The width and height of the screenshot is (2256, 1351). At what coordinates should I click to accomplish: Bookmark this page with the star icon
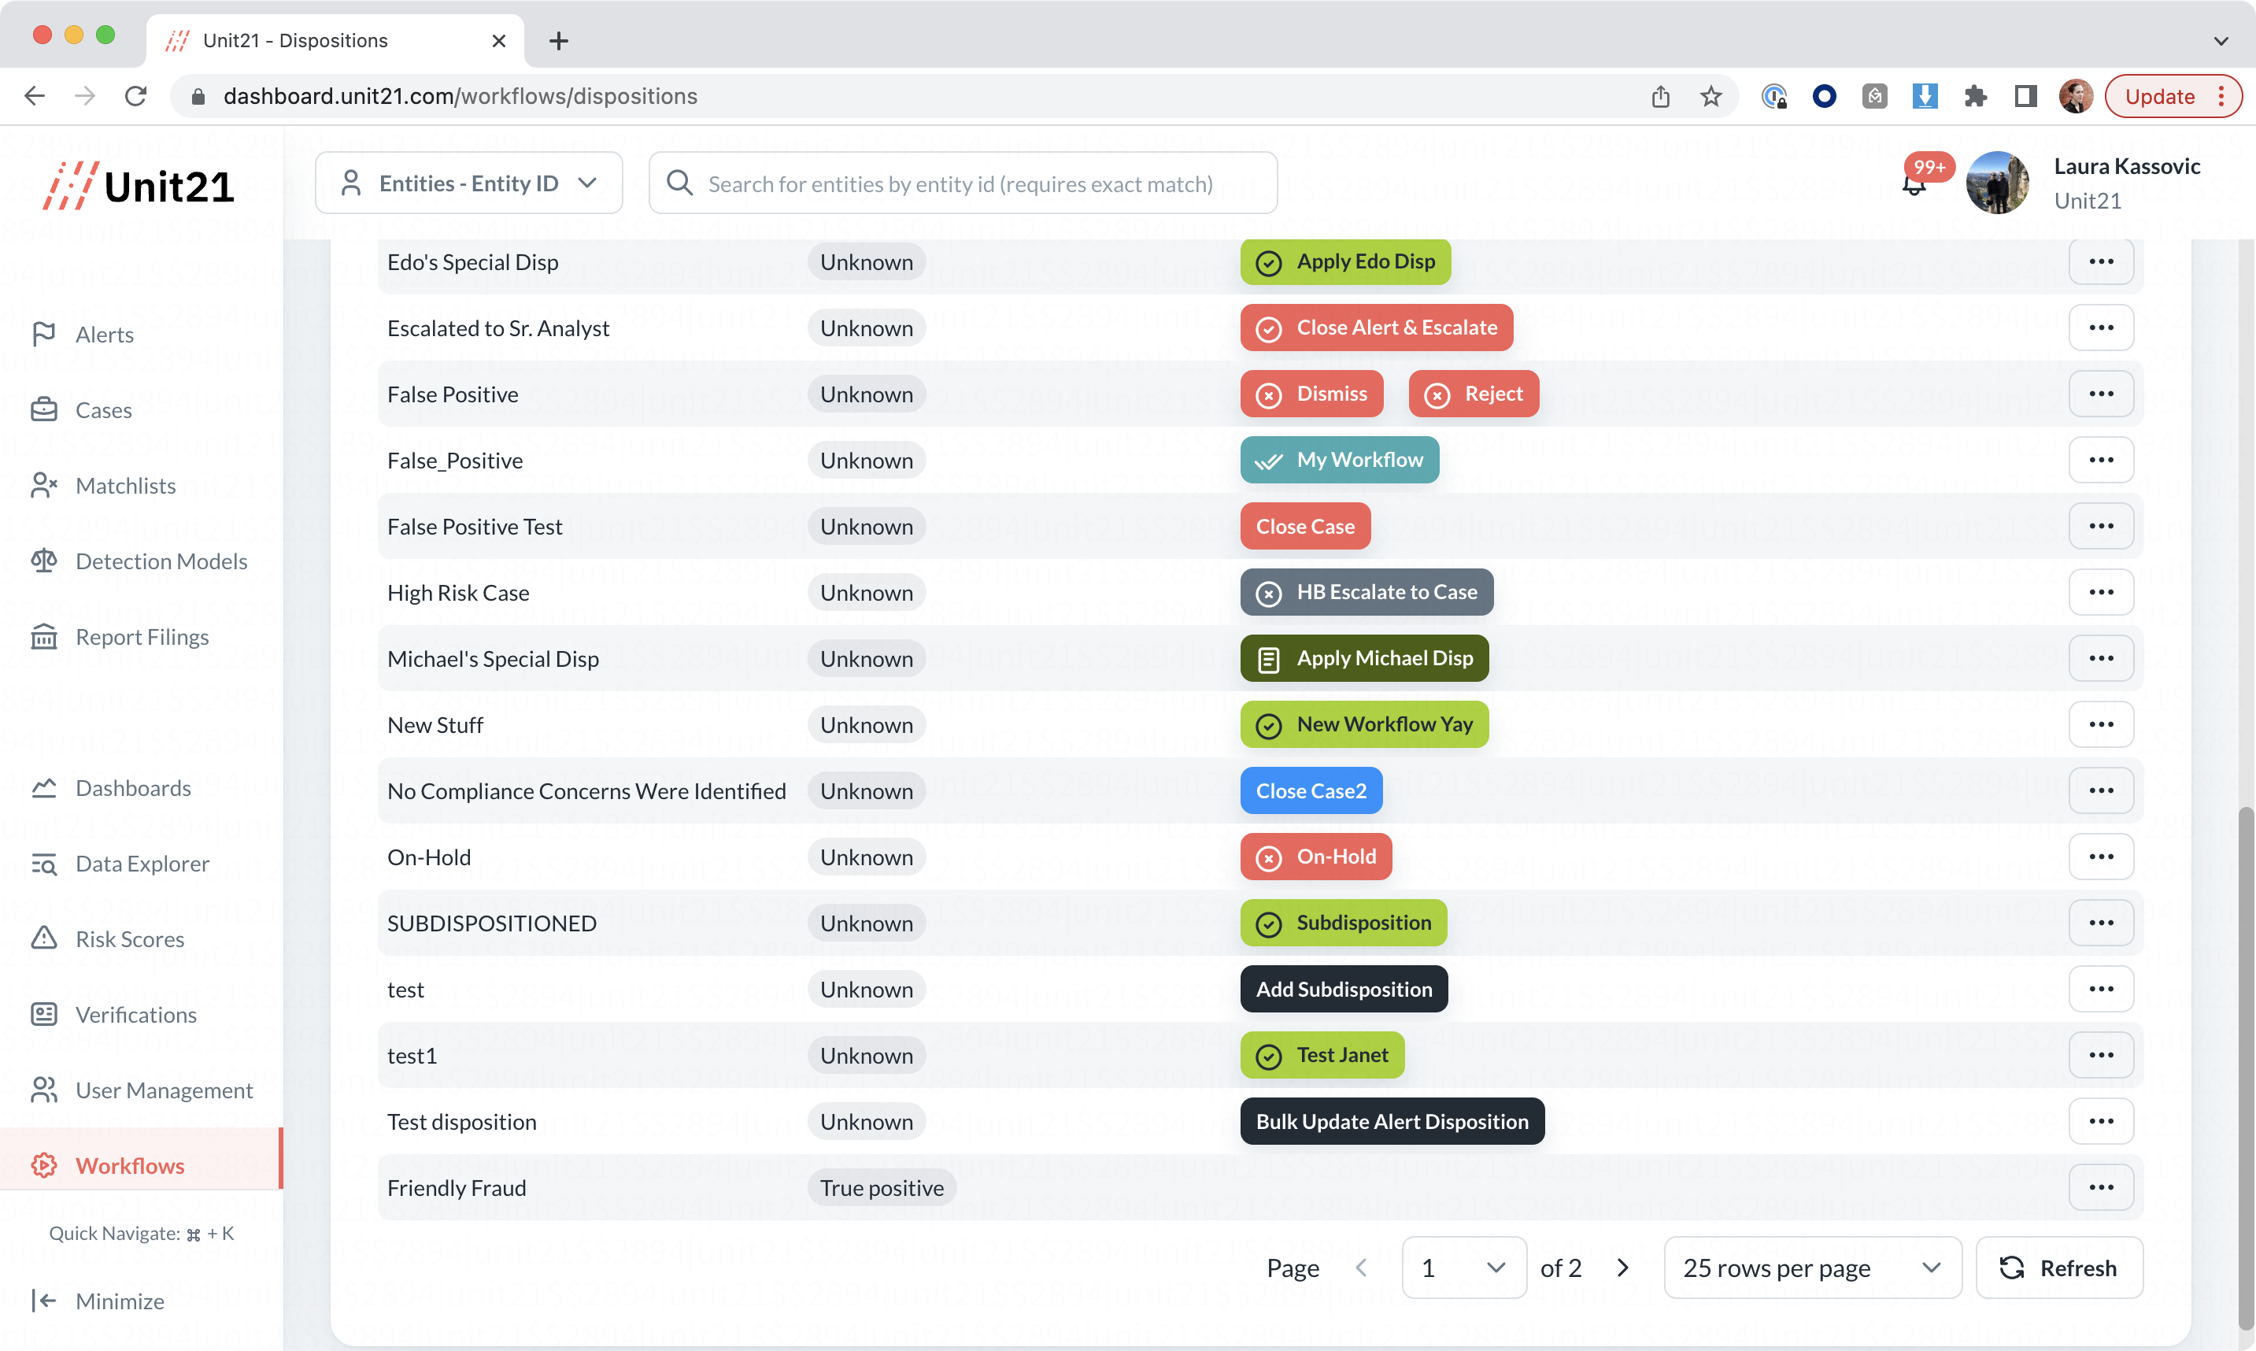(1710, 97)
